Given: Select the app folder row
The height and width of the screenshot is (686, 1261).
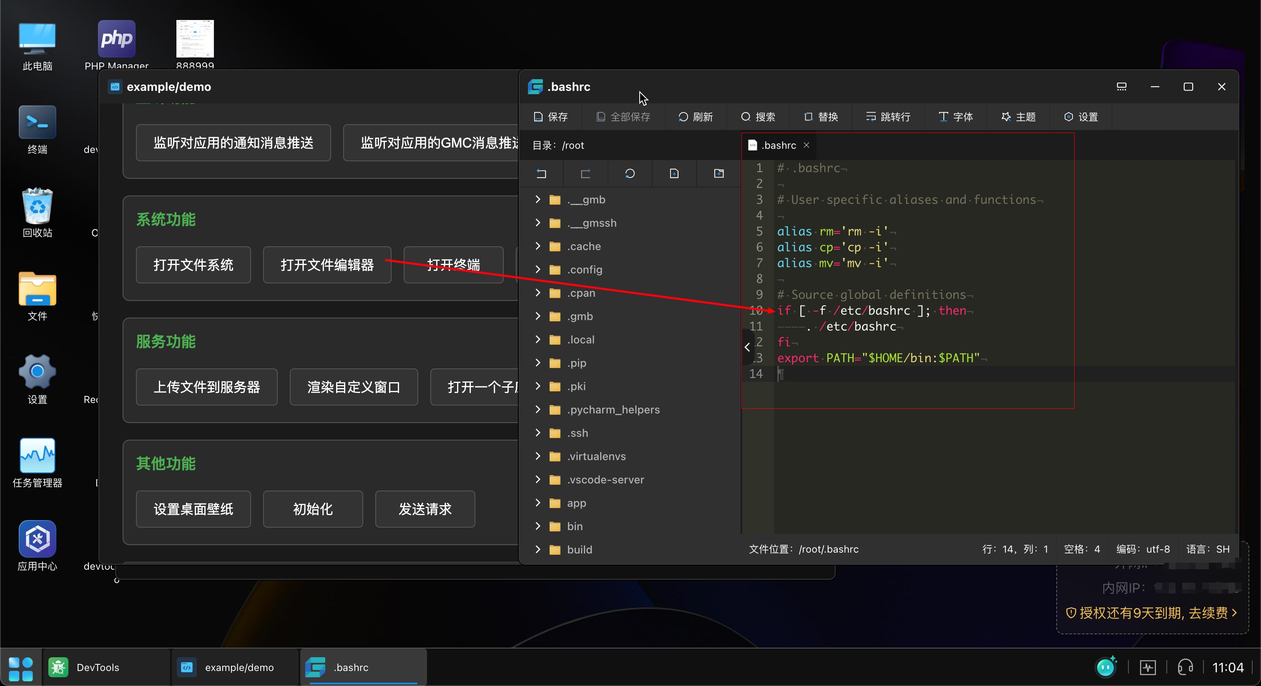Looking at the screenshot, I should pyautogui.click(x=630, y=503).
